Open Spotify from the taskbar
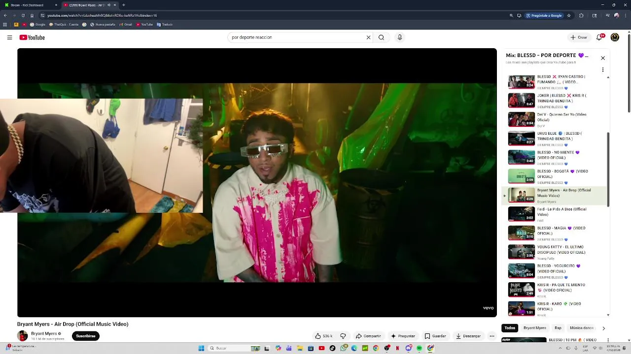 (419, 348)
